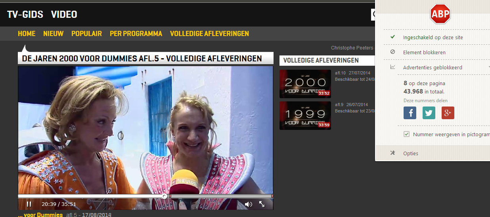This screenshot has height=217, width=490.
Task: Share blocked numbers on Facebook
Action: click(x=410, y=113)
